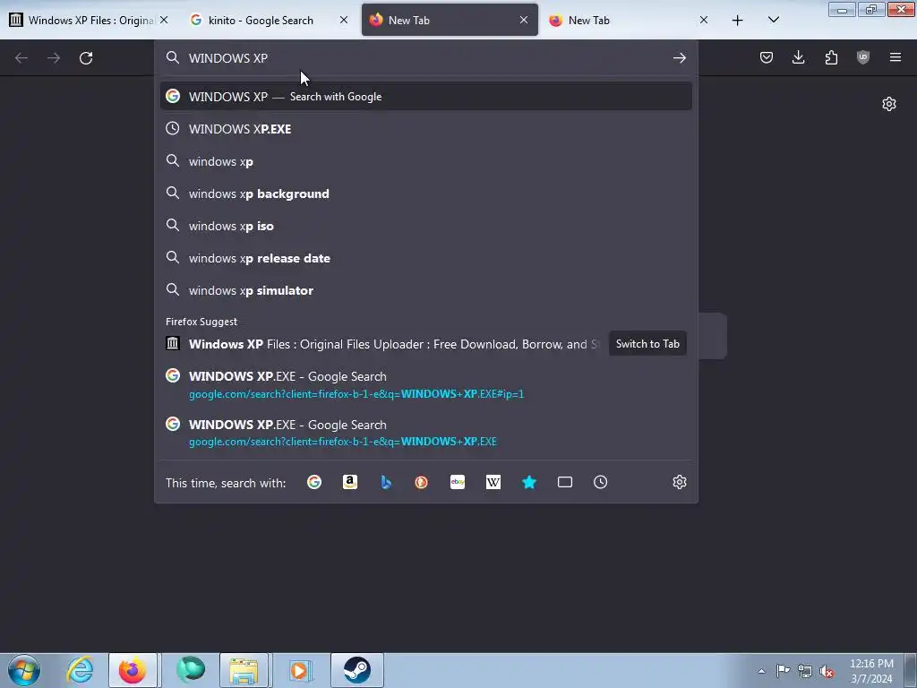Choose the 'windows xp' search suggestion
917x688 pixels.
tap(425, 161)
